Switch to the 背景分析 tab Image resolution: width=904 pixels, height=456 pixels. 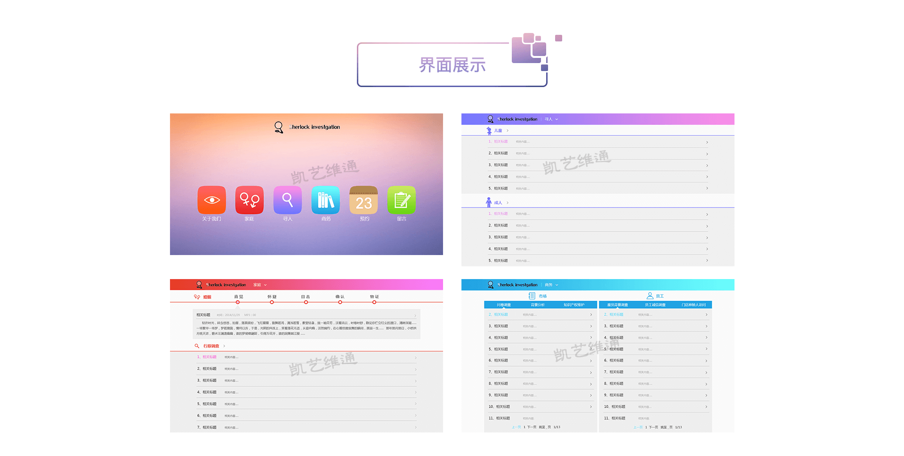click(538, 305)
